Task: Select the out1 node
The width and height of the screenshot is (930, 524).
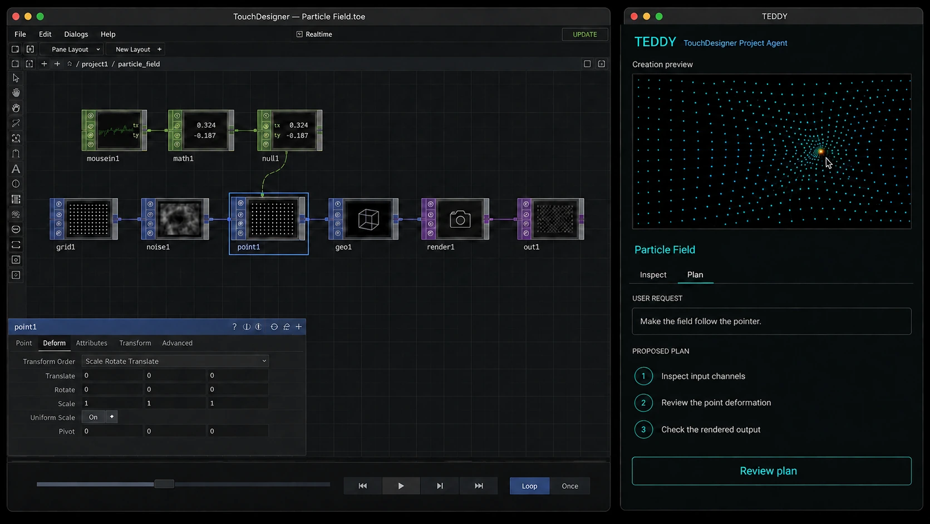Action: coord(551,219)
